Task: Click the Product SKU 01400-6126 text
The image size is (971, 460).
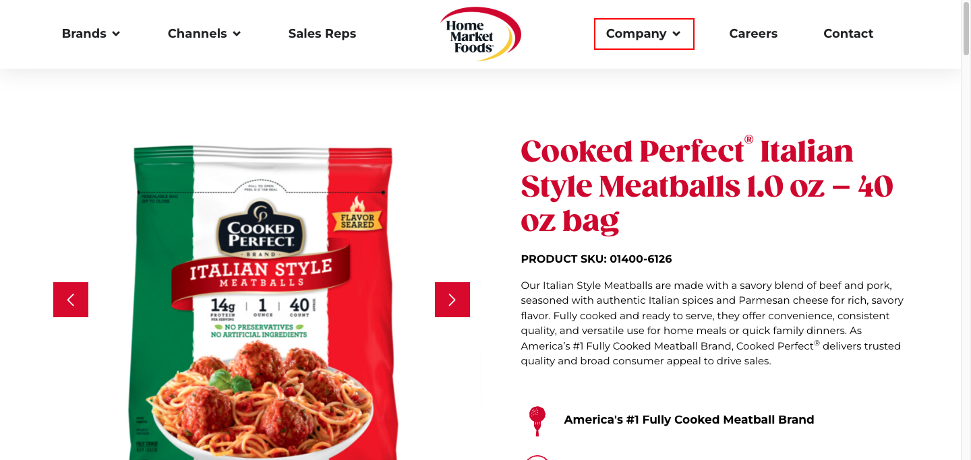Action: [x=596, y=259]
